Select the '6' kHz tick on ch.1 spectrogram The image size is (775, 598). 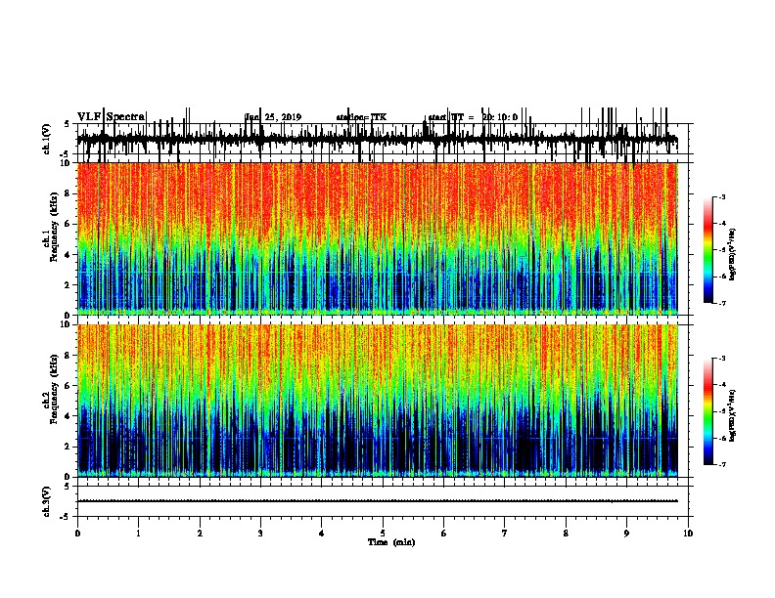[x=68, y=224]
